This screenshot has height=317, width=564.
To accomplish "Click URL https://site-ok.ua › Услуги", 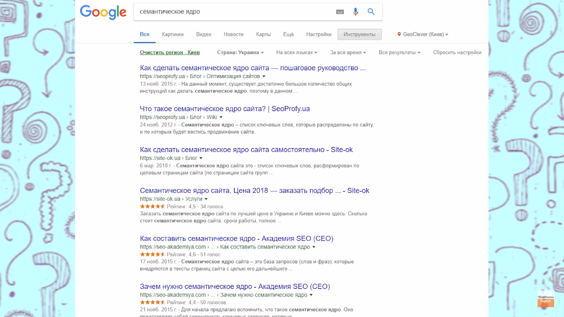I will click(x=171, y=199).
